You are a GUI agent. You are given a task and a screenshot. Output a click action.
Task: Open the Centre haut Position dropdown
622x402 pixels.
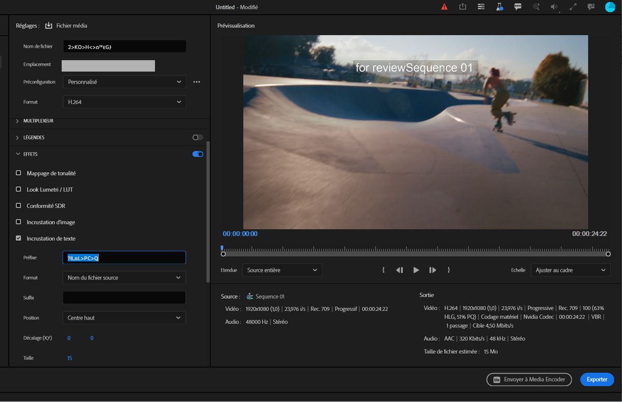124,318
